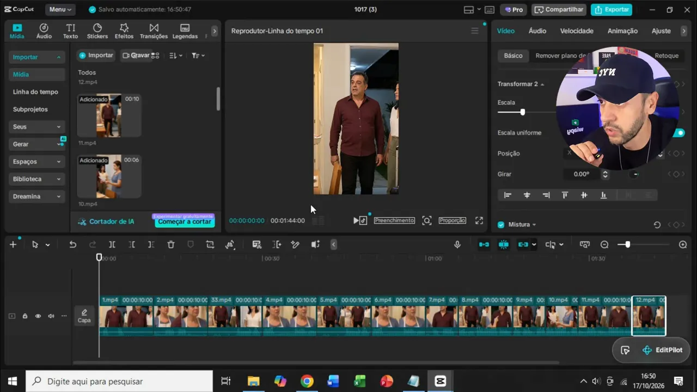Image resolution: width=697 pixels, height=392 pixels.
Task: Open the Capa cover editor
Action: pyautogui.click(x=84, y=316)
